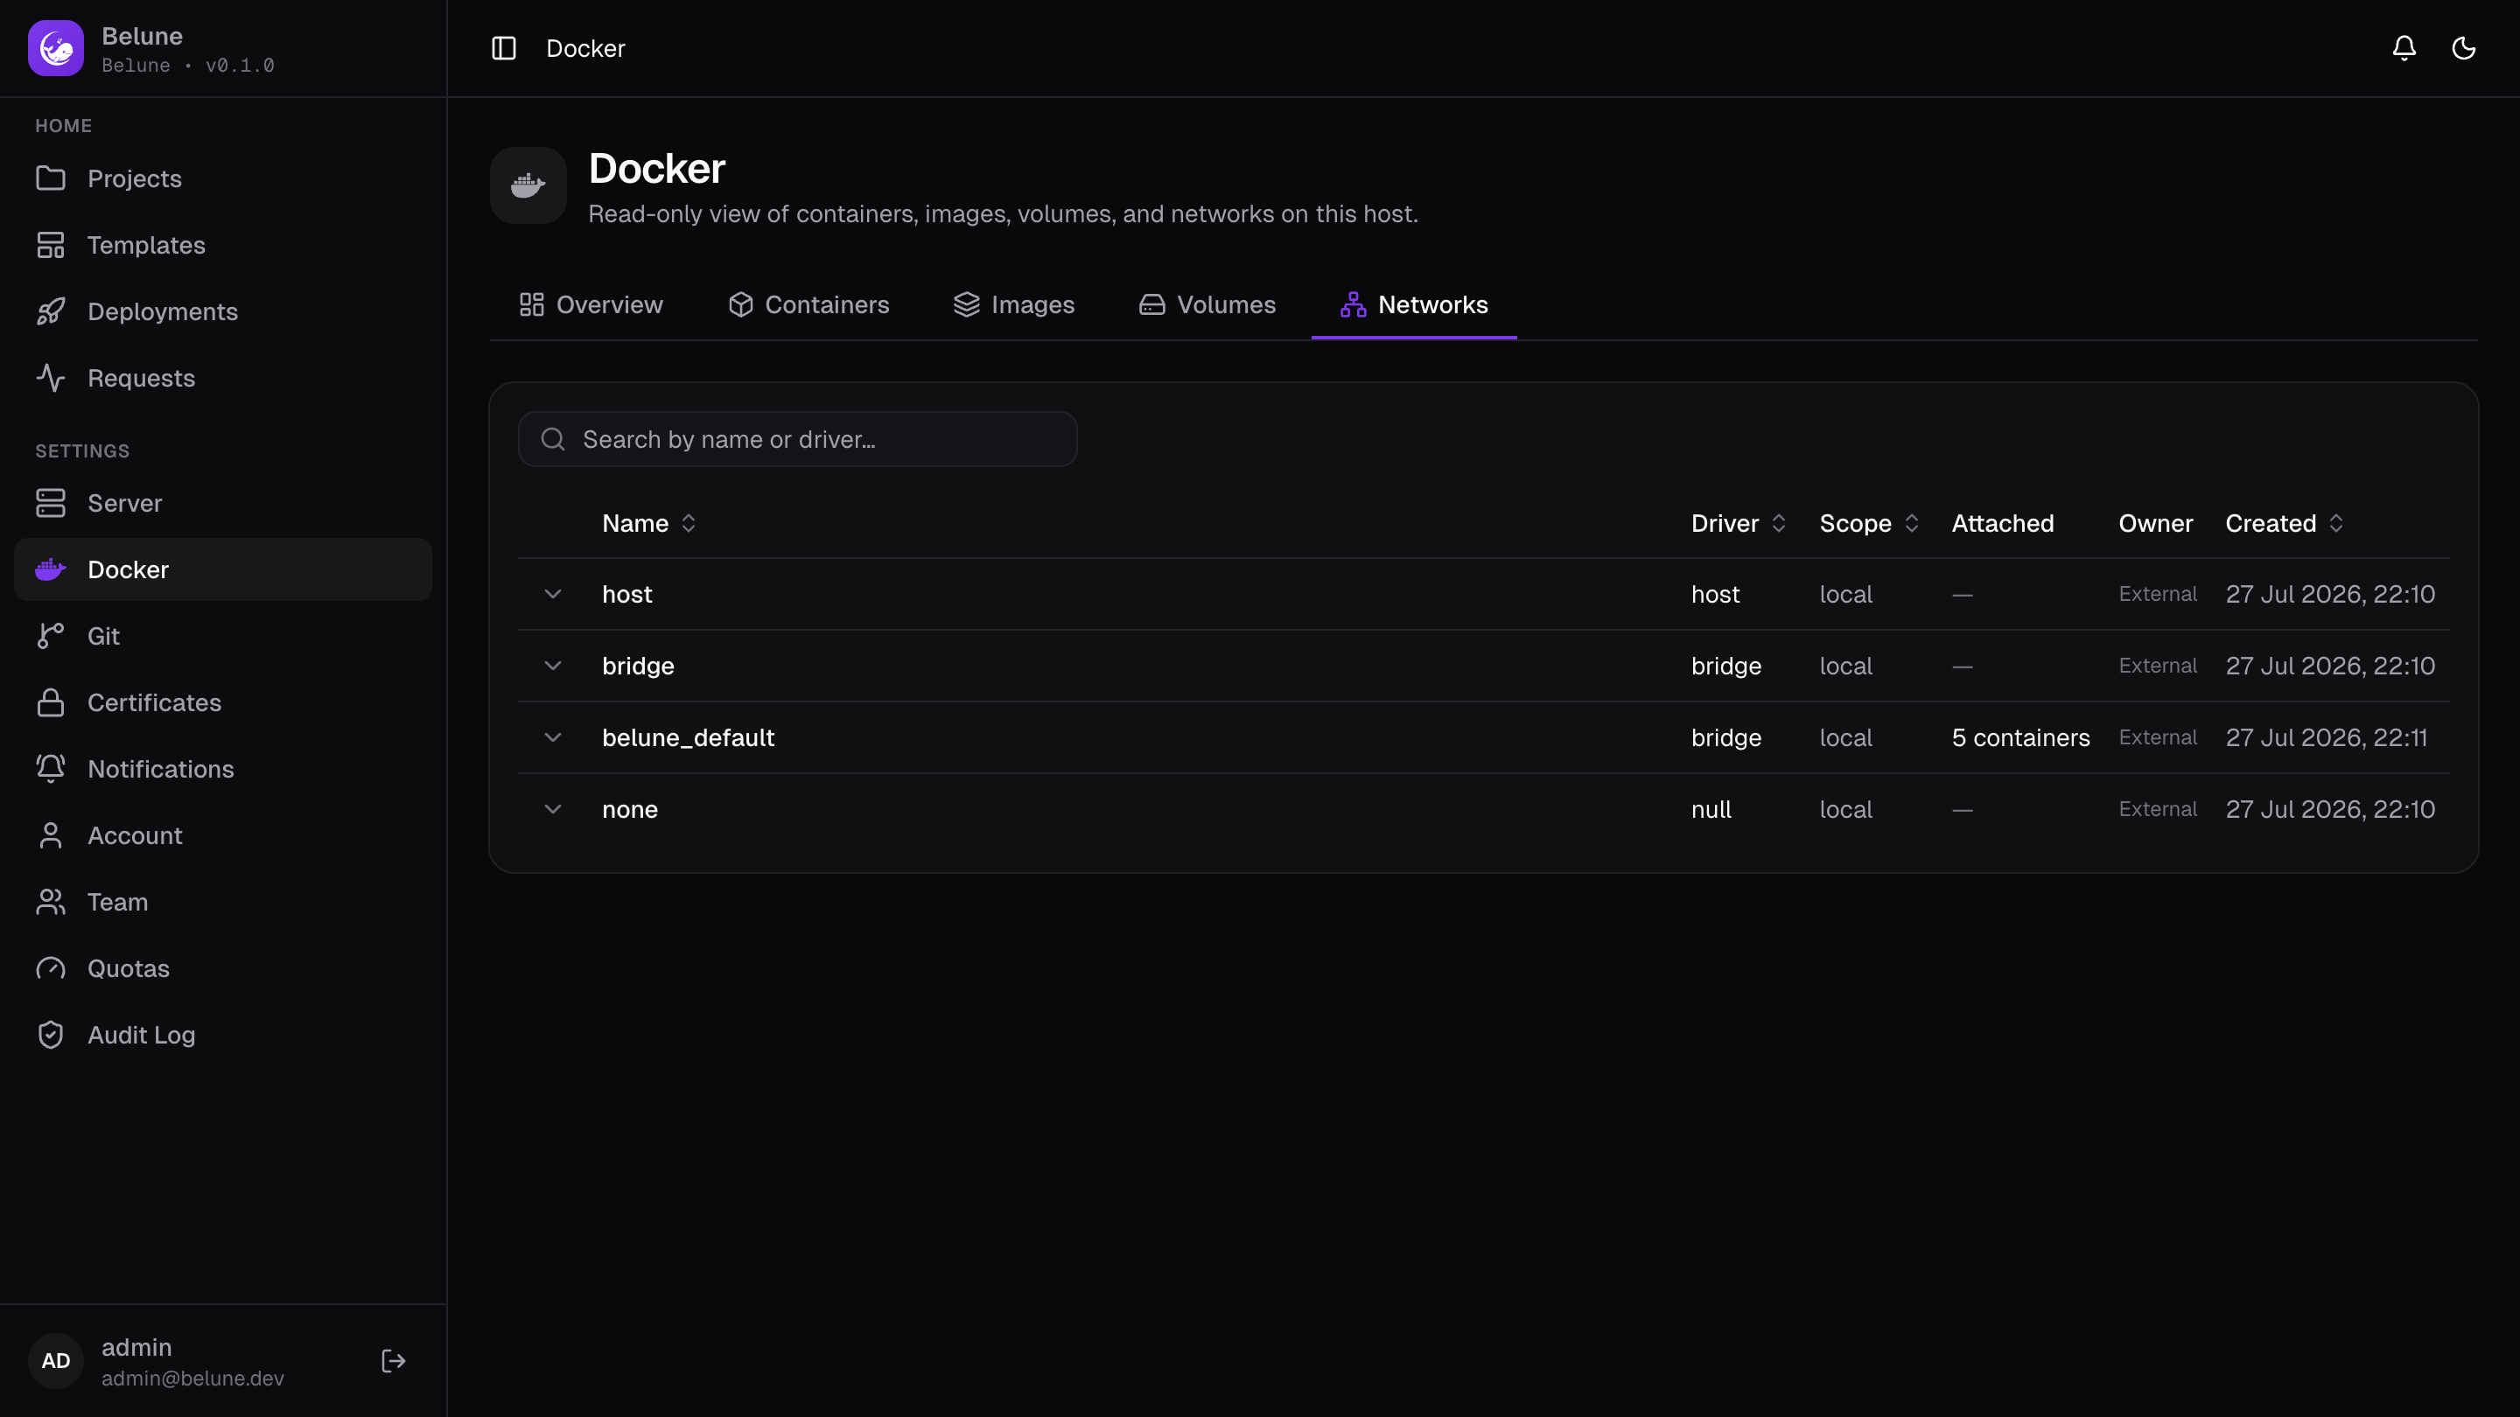Open Certificates settings
Viewport: 2520px width, 1417px height.
pos(223,703)
